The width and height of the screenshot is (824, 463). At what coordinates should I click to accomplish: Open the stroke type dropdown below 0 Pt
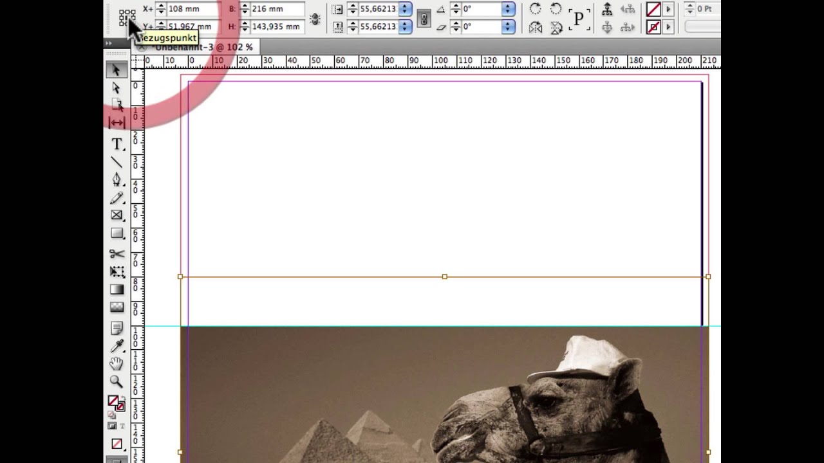tap(702, 27)
